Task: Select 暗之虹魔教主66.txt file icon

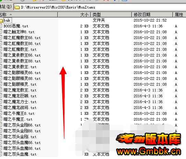Action: pos(1,38)
